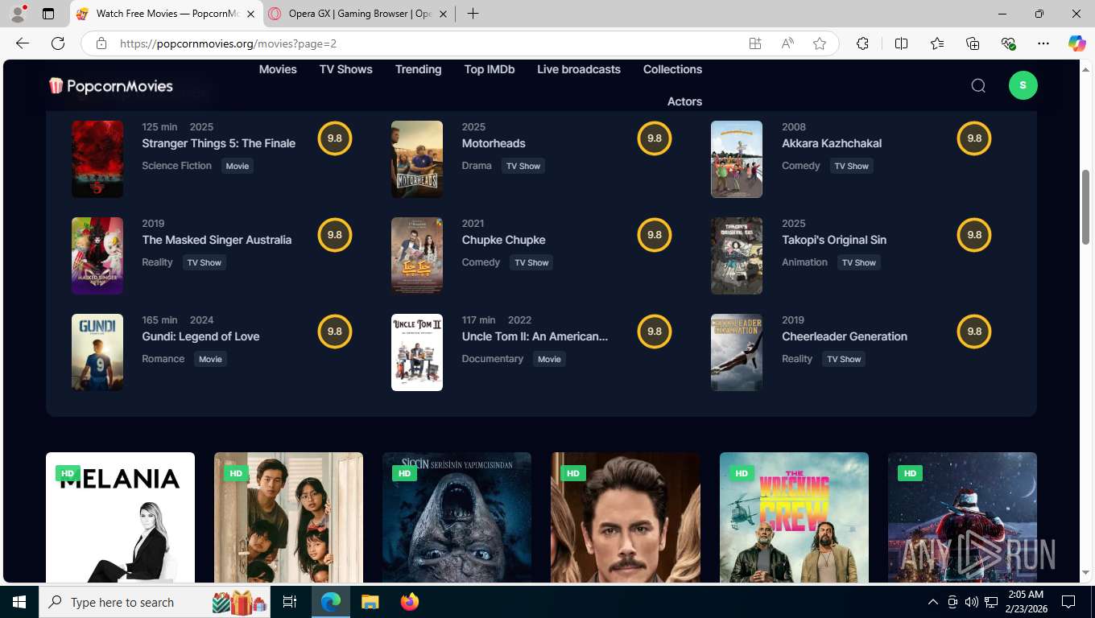The image size is (1095, 618).
Task: Click the PopcornMovies logo
Action: coord(110,85)
